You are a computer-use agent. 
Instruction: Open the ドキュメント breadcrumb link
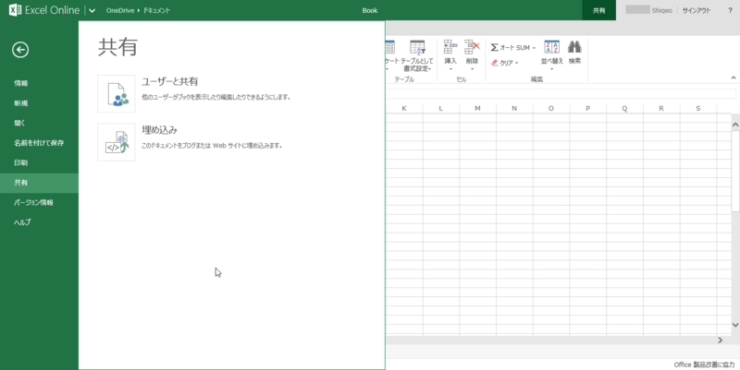tap(156, 10)
